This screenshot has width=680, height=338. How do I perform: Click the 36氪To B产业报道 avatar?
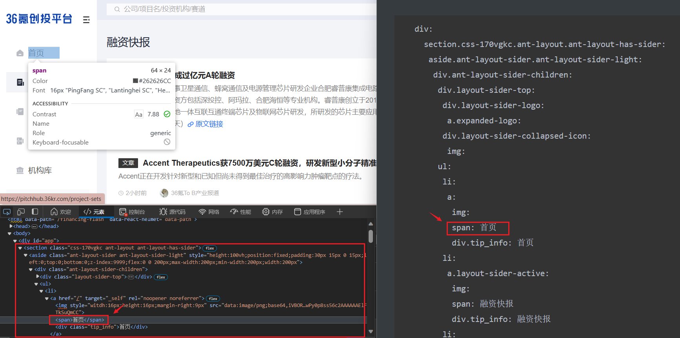pyautogui.click(x=164, y=193)
